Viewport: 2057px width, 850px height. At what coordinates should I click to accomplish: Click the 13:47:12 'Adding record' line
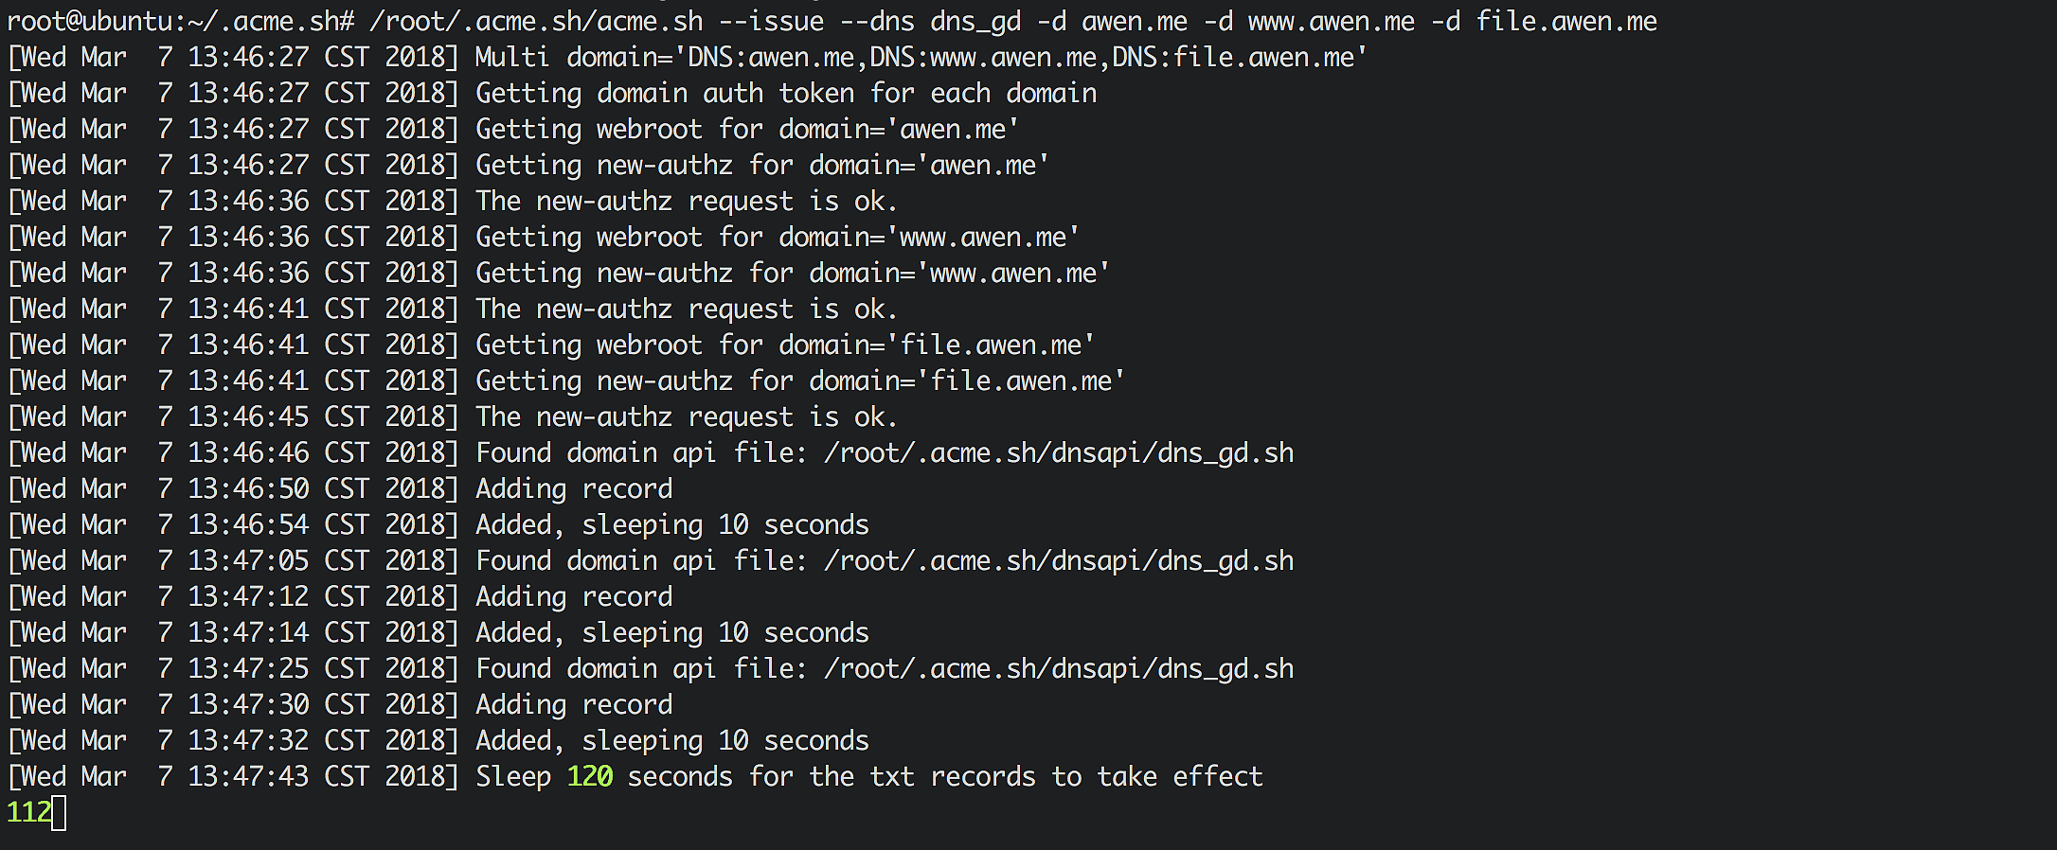pyautogui.click(x=574, y=597)
